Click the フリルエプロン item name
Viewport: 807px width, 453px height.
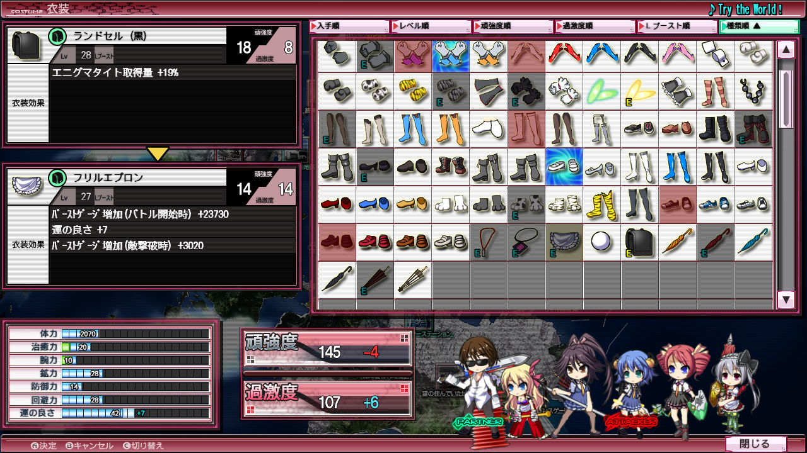[108, 177]
